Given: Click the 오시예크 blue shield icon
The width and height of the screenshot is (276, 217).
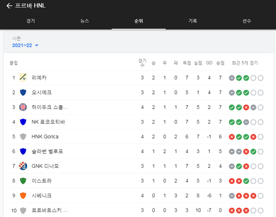Looking at the screenshot, I should click(x=23, y=93).
